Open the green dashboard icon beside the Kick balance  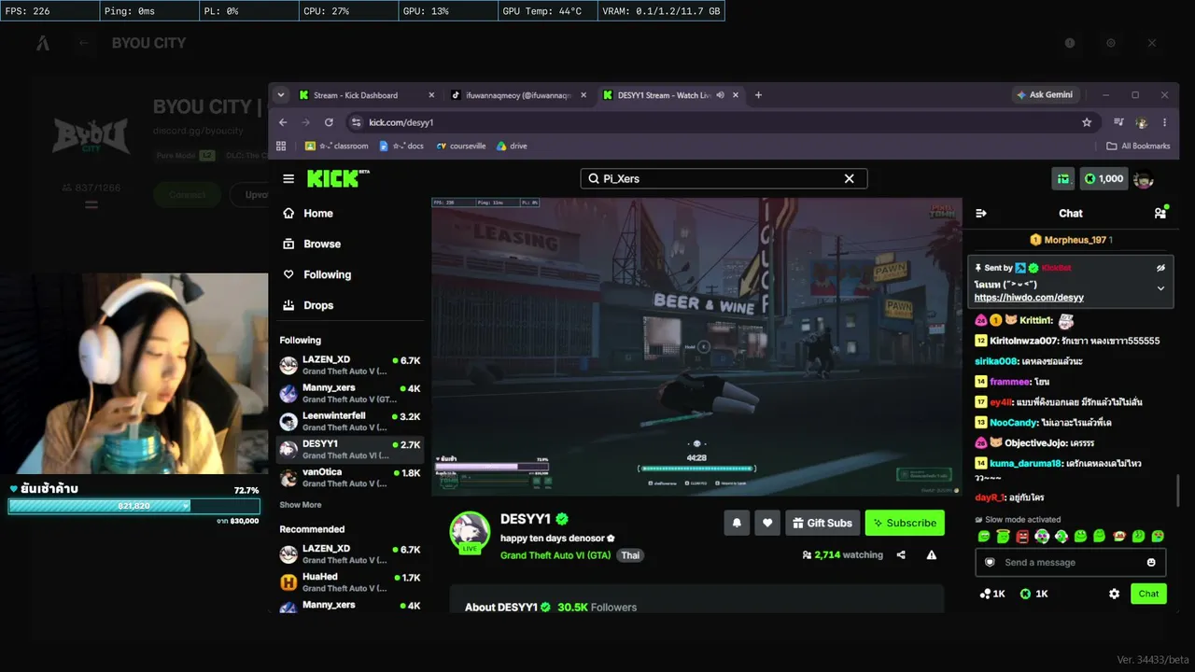click(1063, 178)
